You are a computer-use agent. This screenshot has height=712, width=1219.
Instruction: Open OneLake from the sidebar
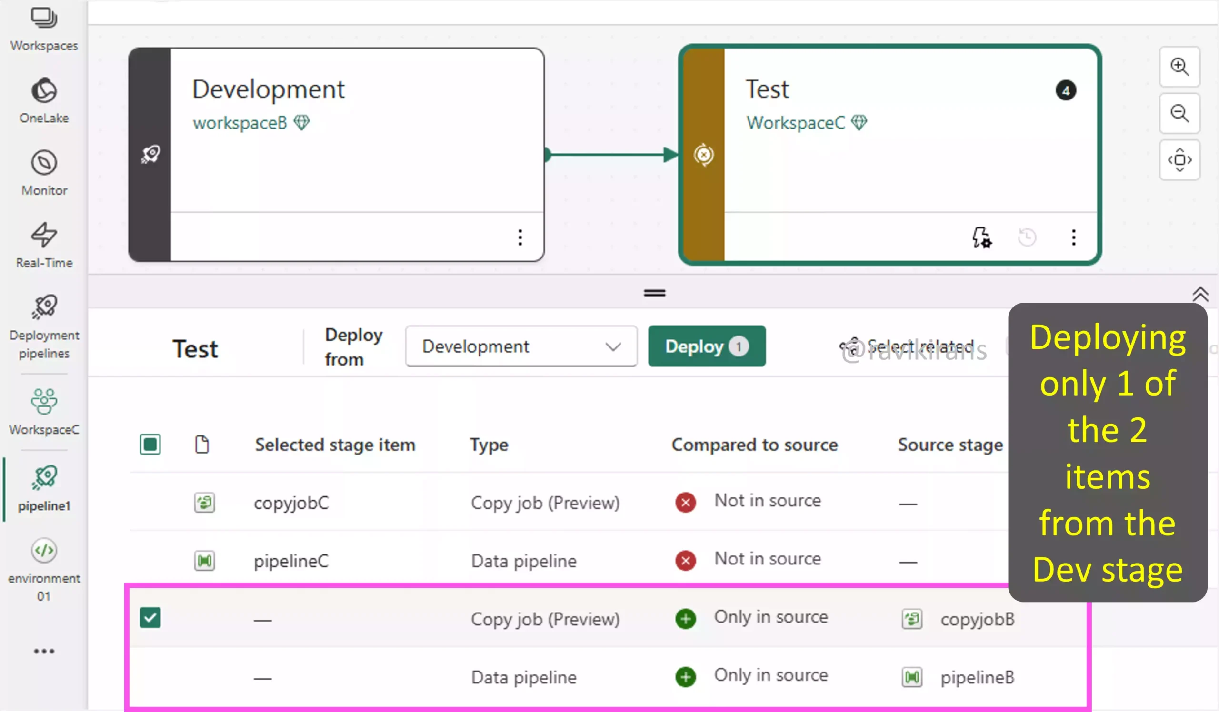tap(44, 100)
